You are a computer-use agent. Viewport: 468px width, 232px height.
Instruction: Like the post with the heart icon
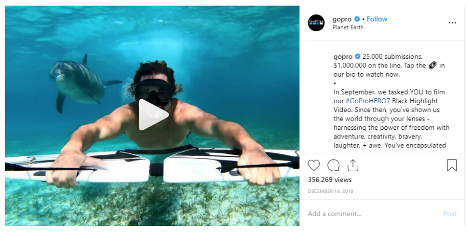pos(314,165)
